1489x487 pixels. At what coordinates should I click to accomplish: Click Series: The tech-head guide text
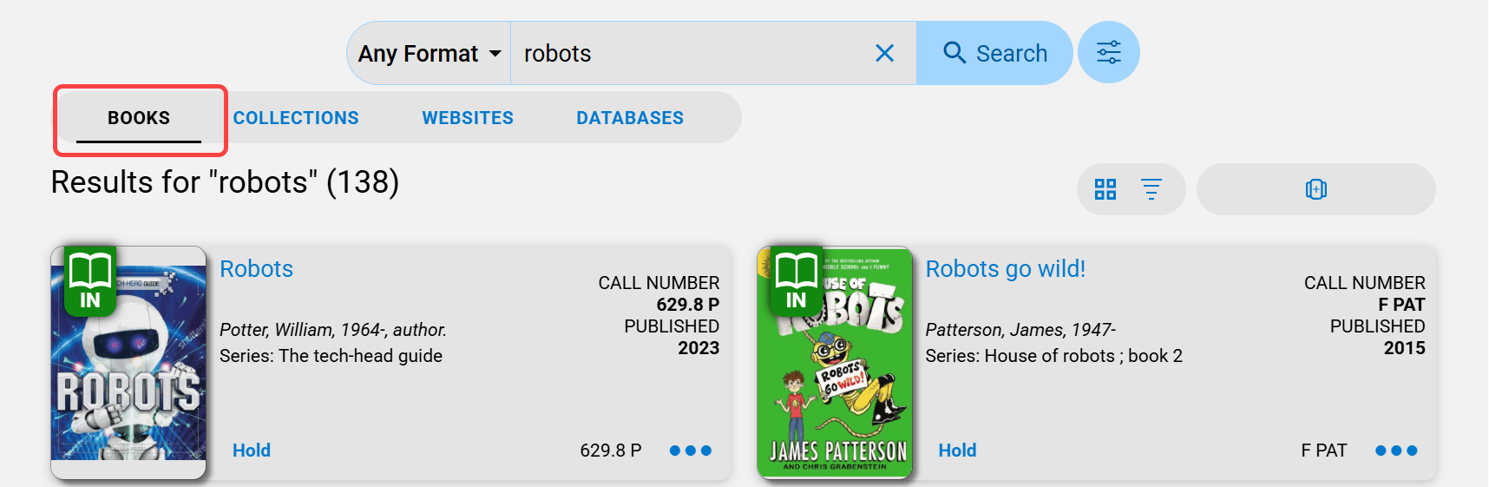click(331, 356)
